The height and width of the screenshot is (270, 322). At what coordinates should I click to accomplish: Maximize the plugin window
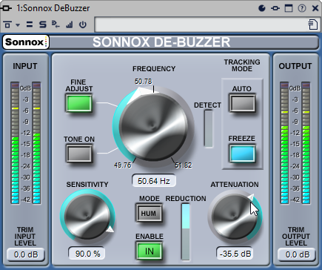click(x=289, y=8)
